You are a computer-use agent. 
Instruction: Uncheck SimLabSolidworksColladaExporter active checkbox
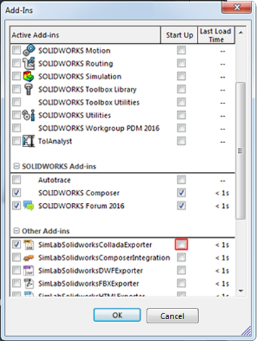(x=16, y=244)
